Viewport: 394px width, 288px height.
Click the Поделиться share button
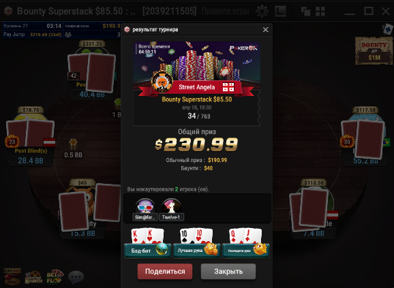point(165,271)
